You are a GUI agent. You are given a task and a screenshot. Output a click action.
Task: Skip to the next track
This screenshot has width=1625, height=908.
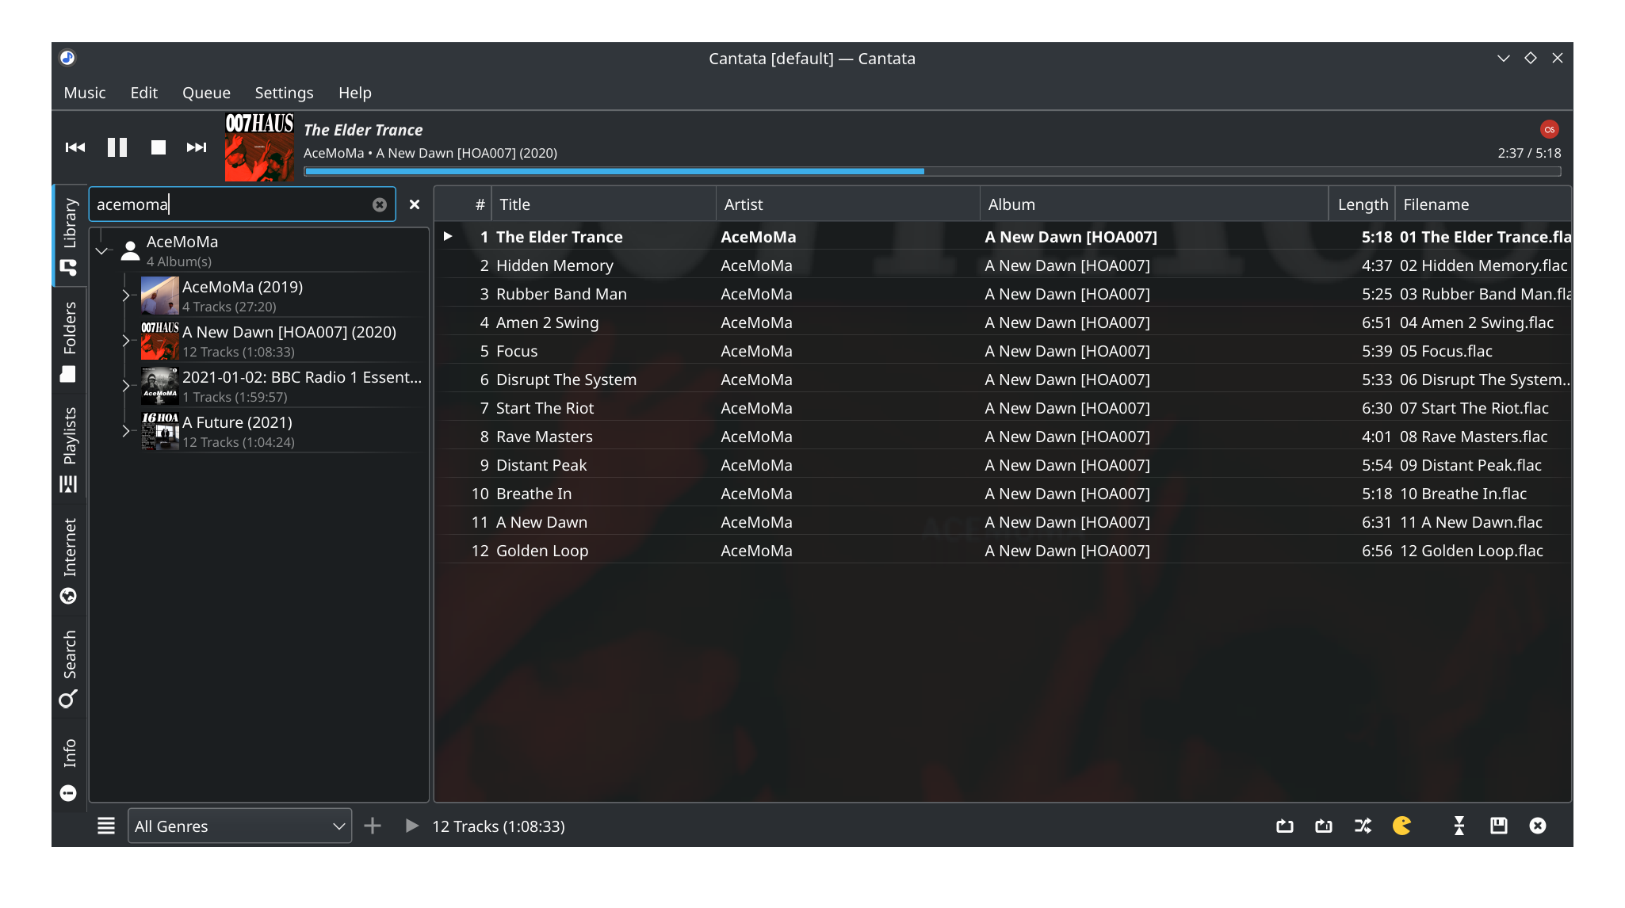pyautogui.click(x=197, y=147)
